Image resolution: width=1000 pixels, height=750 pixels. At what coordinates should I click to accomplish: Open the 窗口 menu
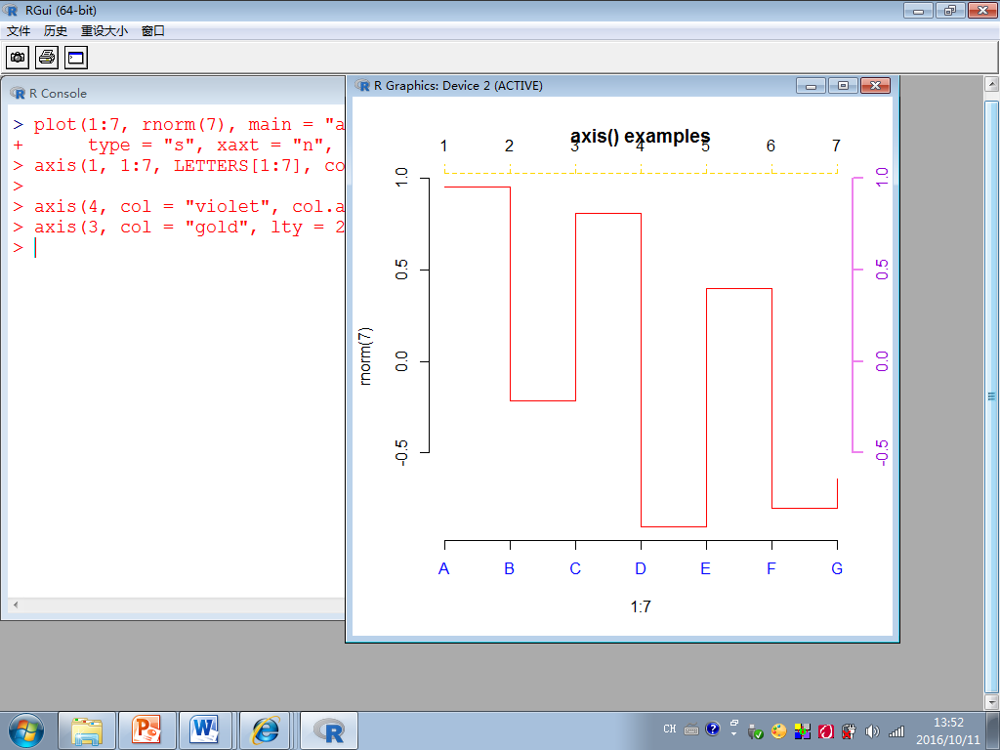coord(153,30)
